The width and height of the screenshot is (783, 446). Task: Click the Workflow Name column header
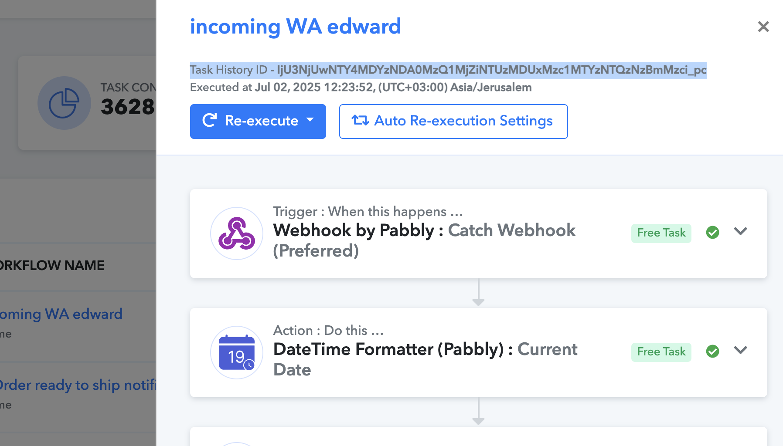pos(52,265)
